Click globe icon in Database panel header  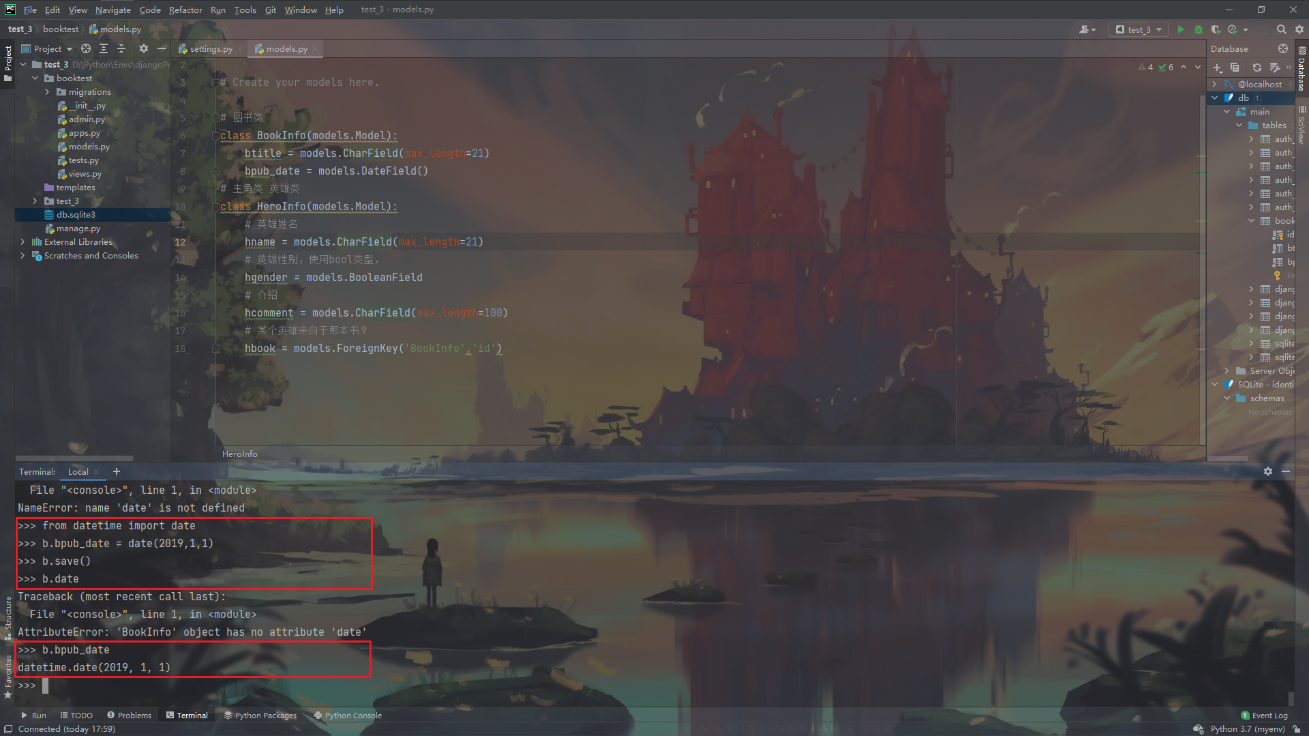point(1283,48)
